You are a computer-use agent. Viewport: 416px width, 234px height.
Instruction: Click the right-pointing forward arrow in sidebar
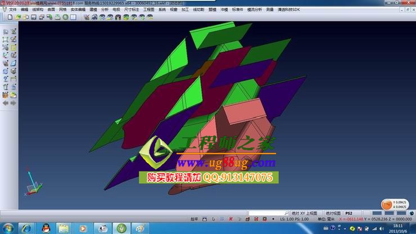[x=13, y=103]
